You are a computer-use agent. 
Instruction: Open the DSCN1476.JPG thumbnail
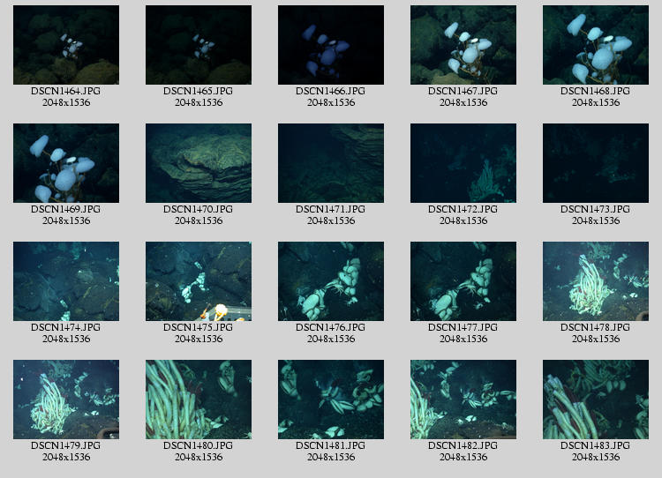[331, 281]
